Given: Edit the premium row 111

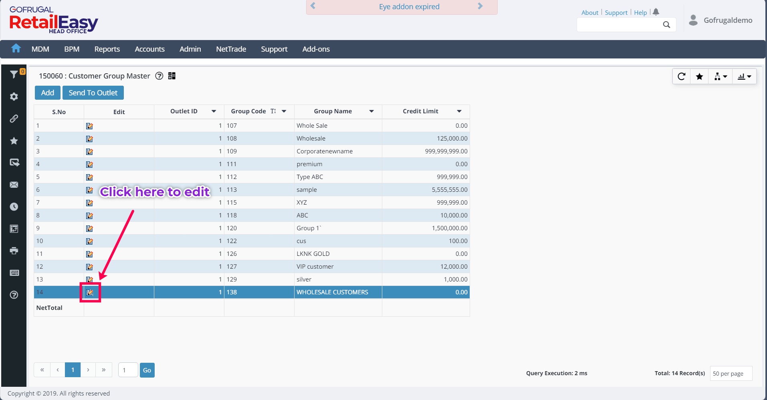Looking at the screenshot, I should click(x=89, y=164).
